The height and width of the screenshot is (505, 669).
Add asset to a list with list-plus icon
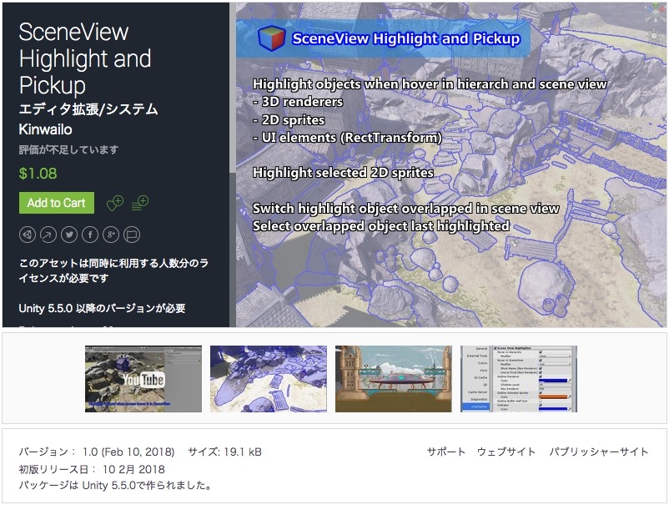140,203
